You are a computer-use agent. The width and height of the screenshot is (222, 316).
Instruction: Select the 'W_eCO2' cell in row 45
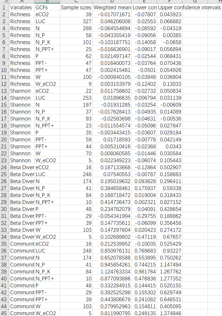tap(47, 313)
